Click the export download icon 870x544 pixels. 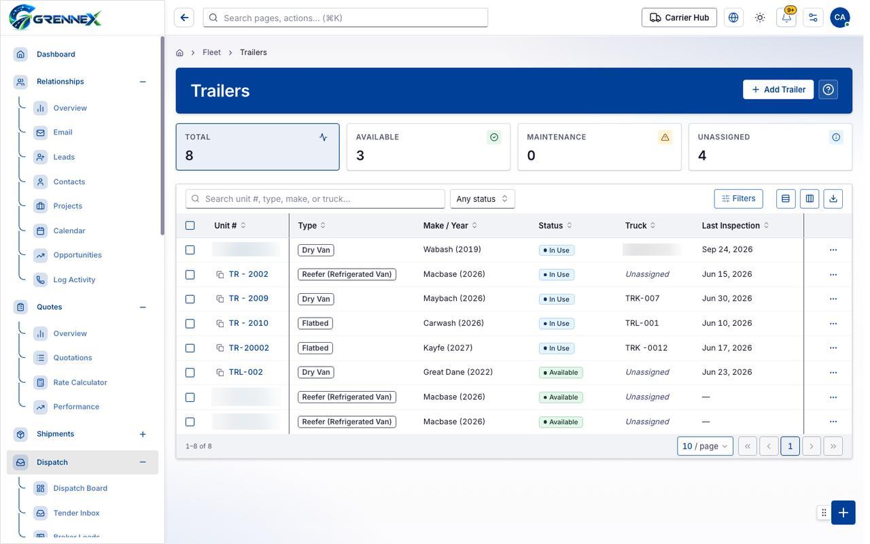pyautogui.click(x=833, y=199)
